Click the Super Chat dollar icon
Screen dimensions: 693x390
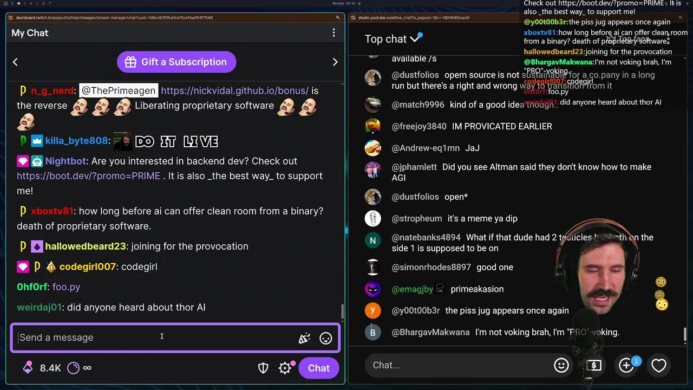click(x=594, y=365)
